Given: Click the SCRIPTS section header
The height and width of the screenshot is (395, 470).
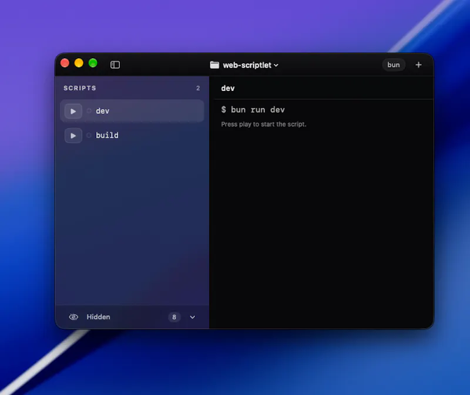Looking at the screenshot, I should (x=80, y=88).
